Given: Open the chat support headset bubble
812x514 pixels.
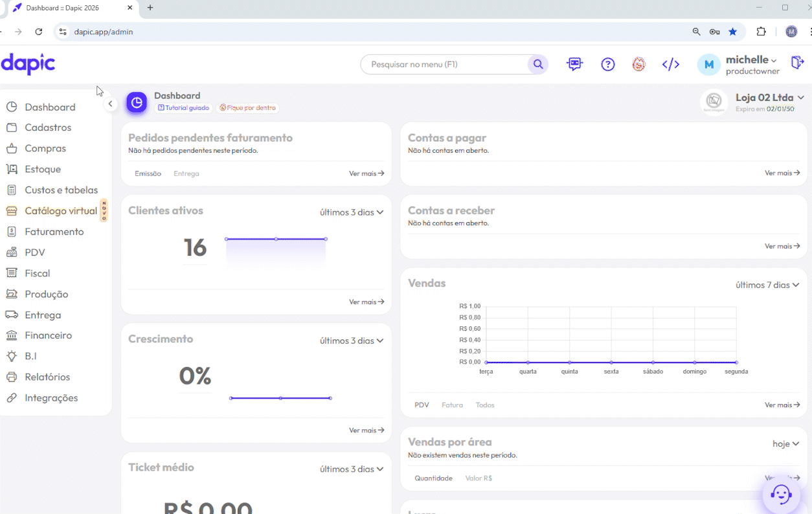Looking at the screenshot, I should coord(781,495).
